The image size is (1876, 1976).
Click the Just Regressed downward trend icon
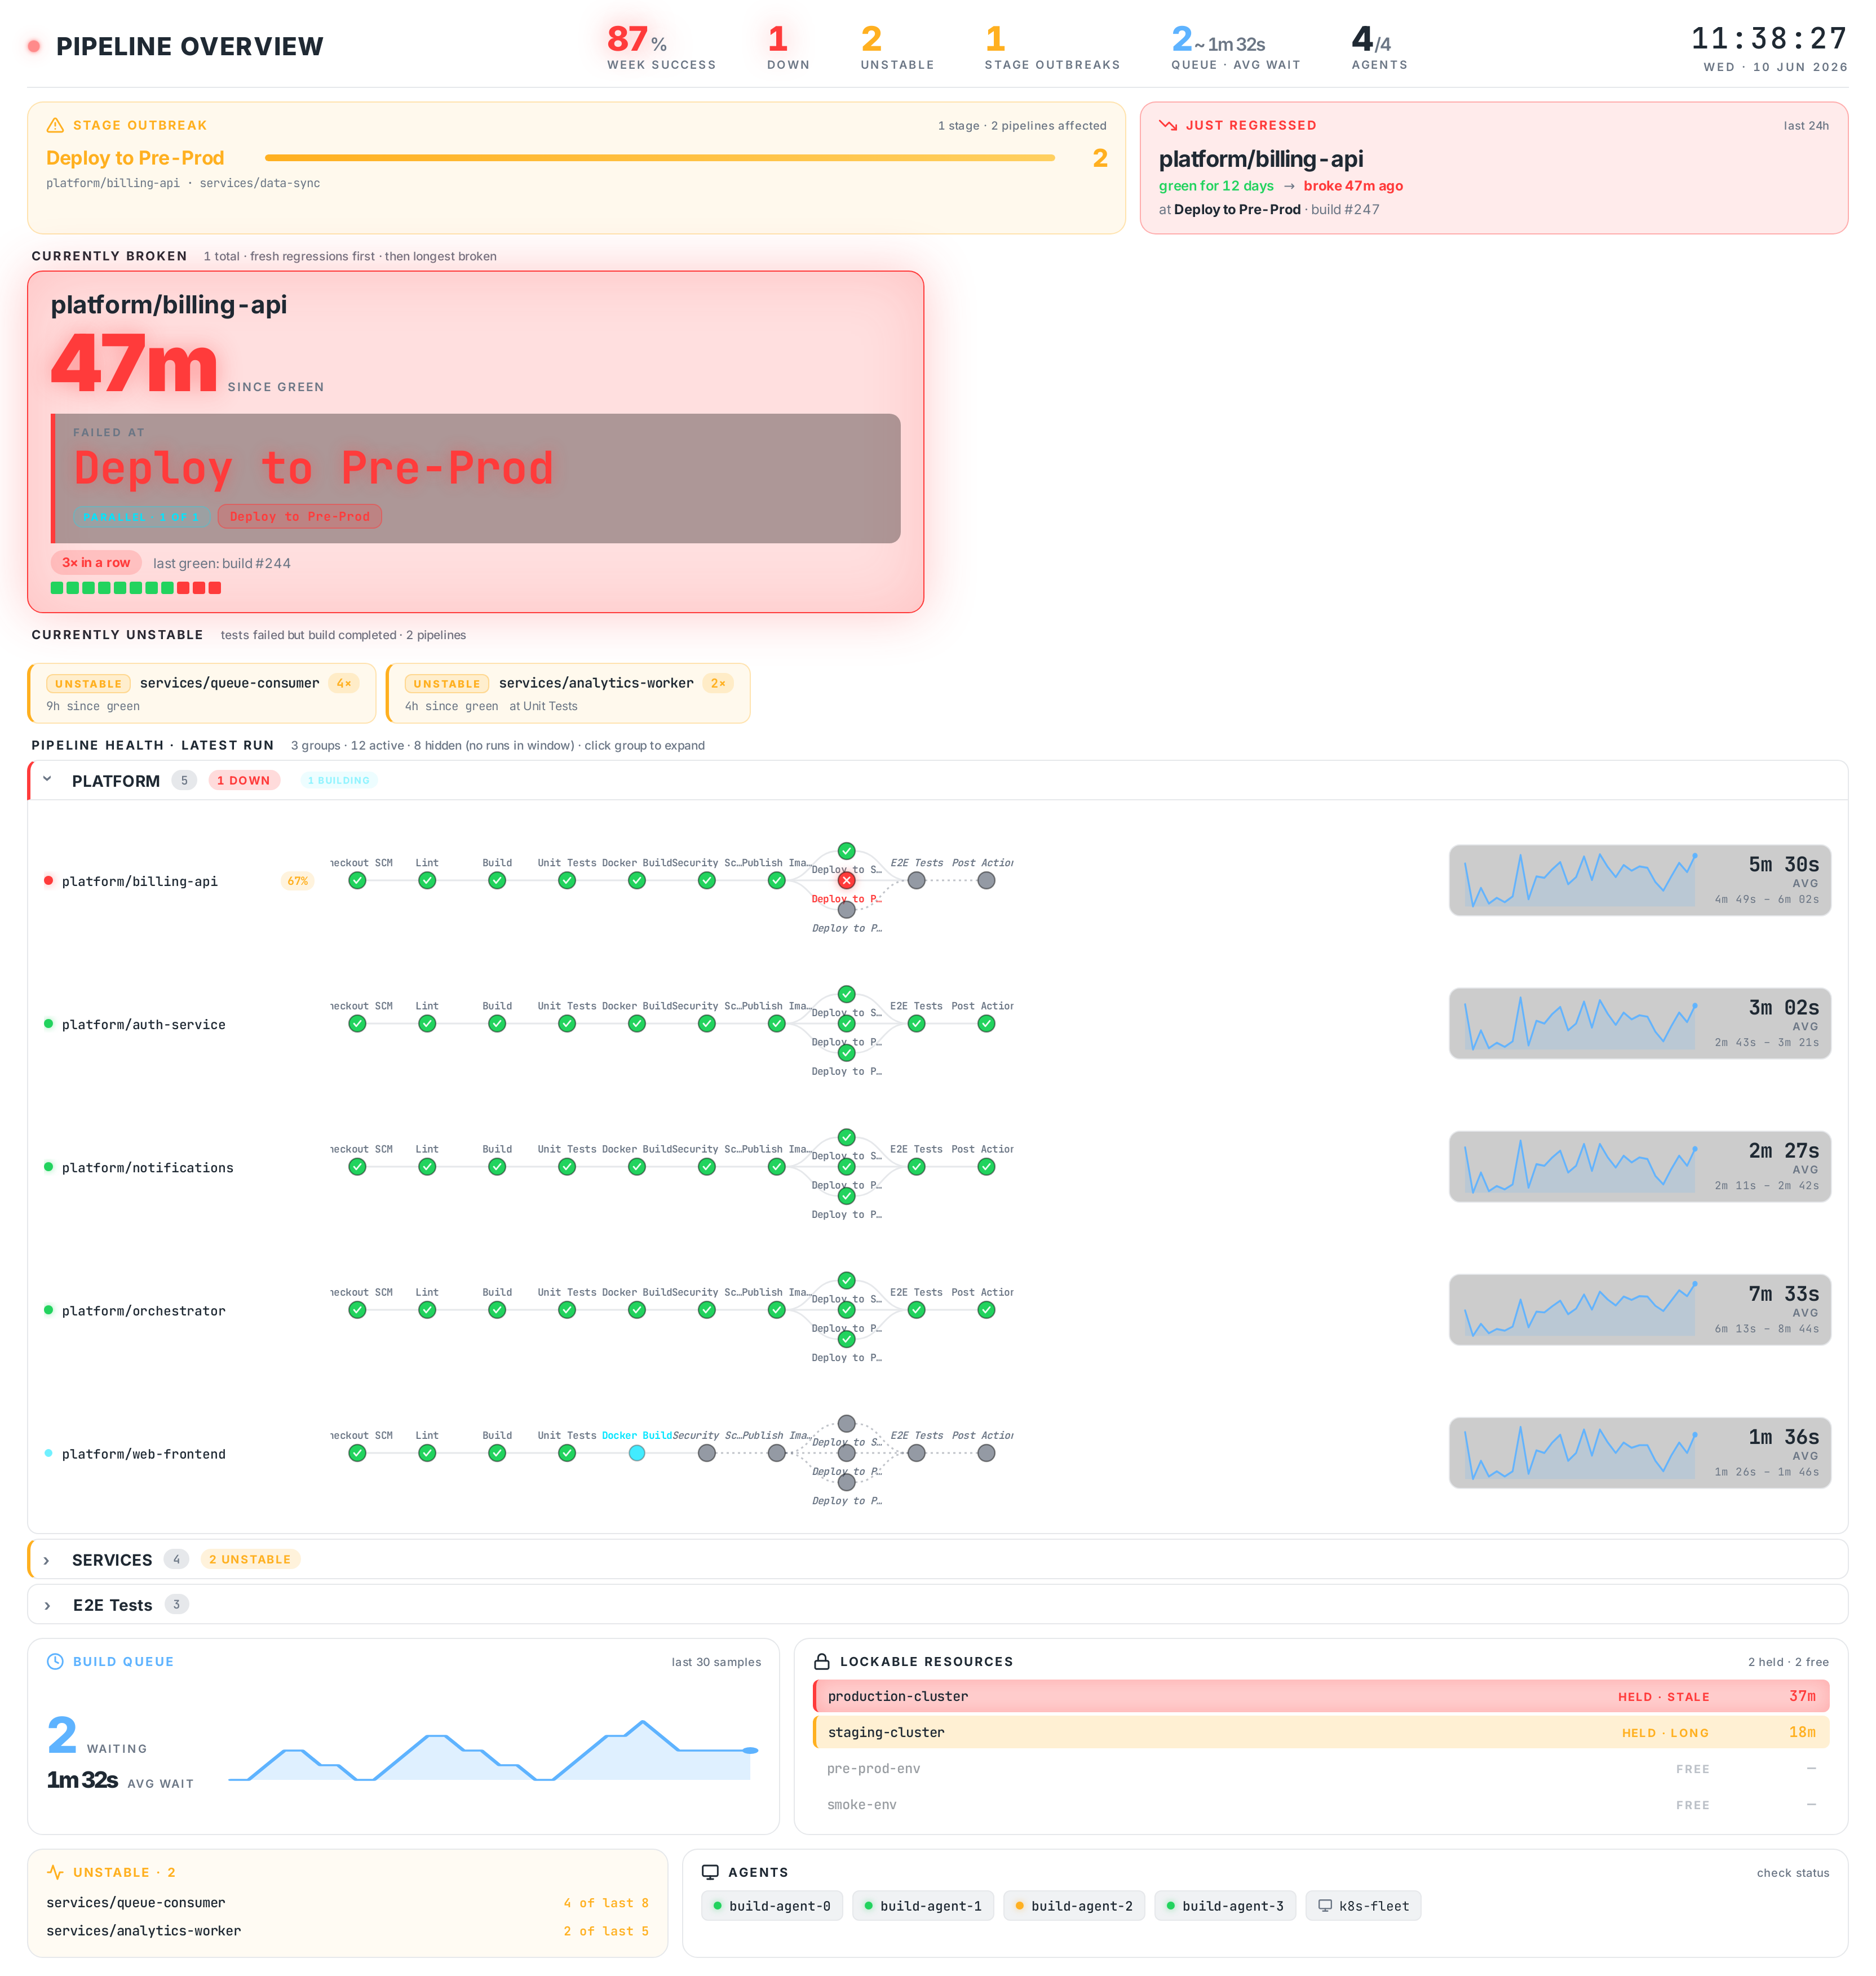point(1168,125)
